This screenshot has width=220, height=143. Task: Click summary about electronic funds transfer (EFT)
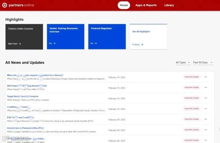[50, 121]
